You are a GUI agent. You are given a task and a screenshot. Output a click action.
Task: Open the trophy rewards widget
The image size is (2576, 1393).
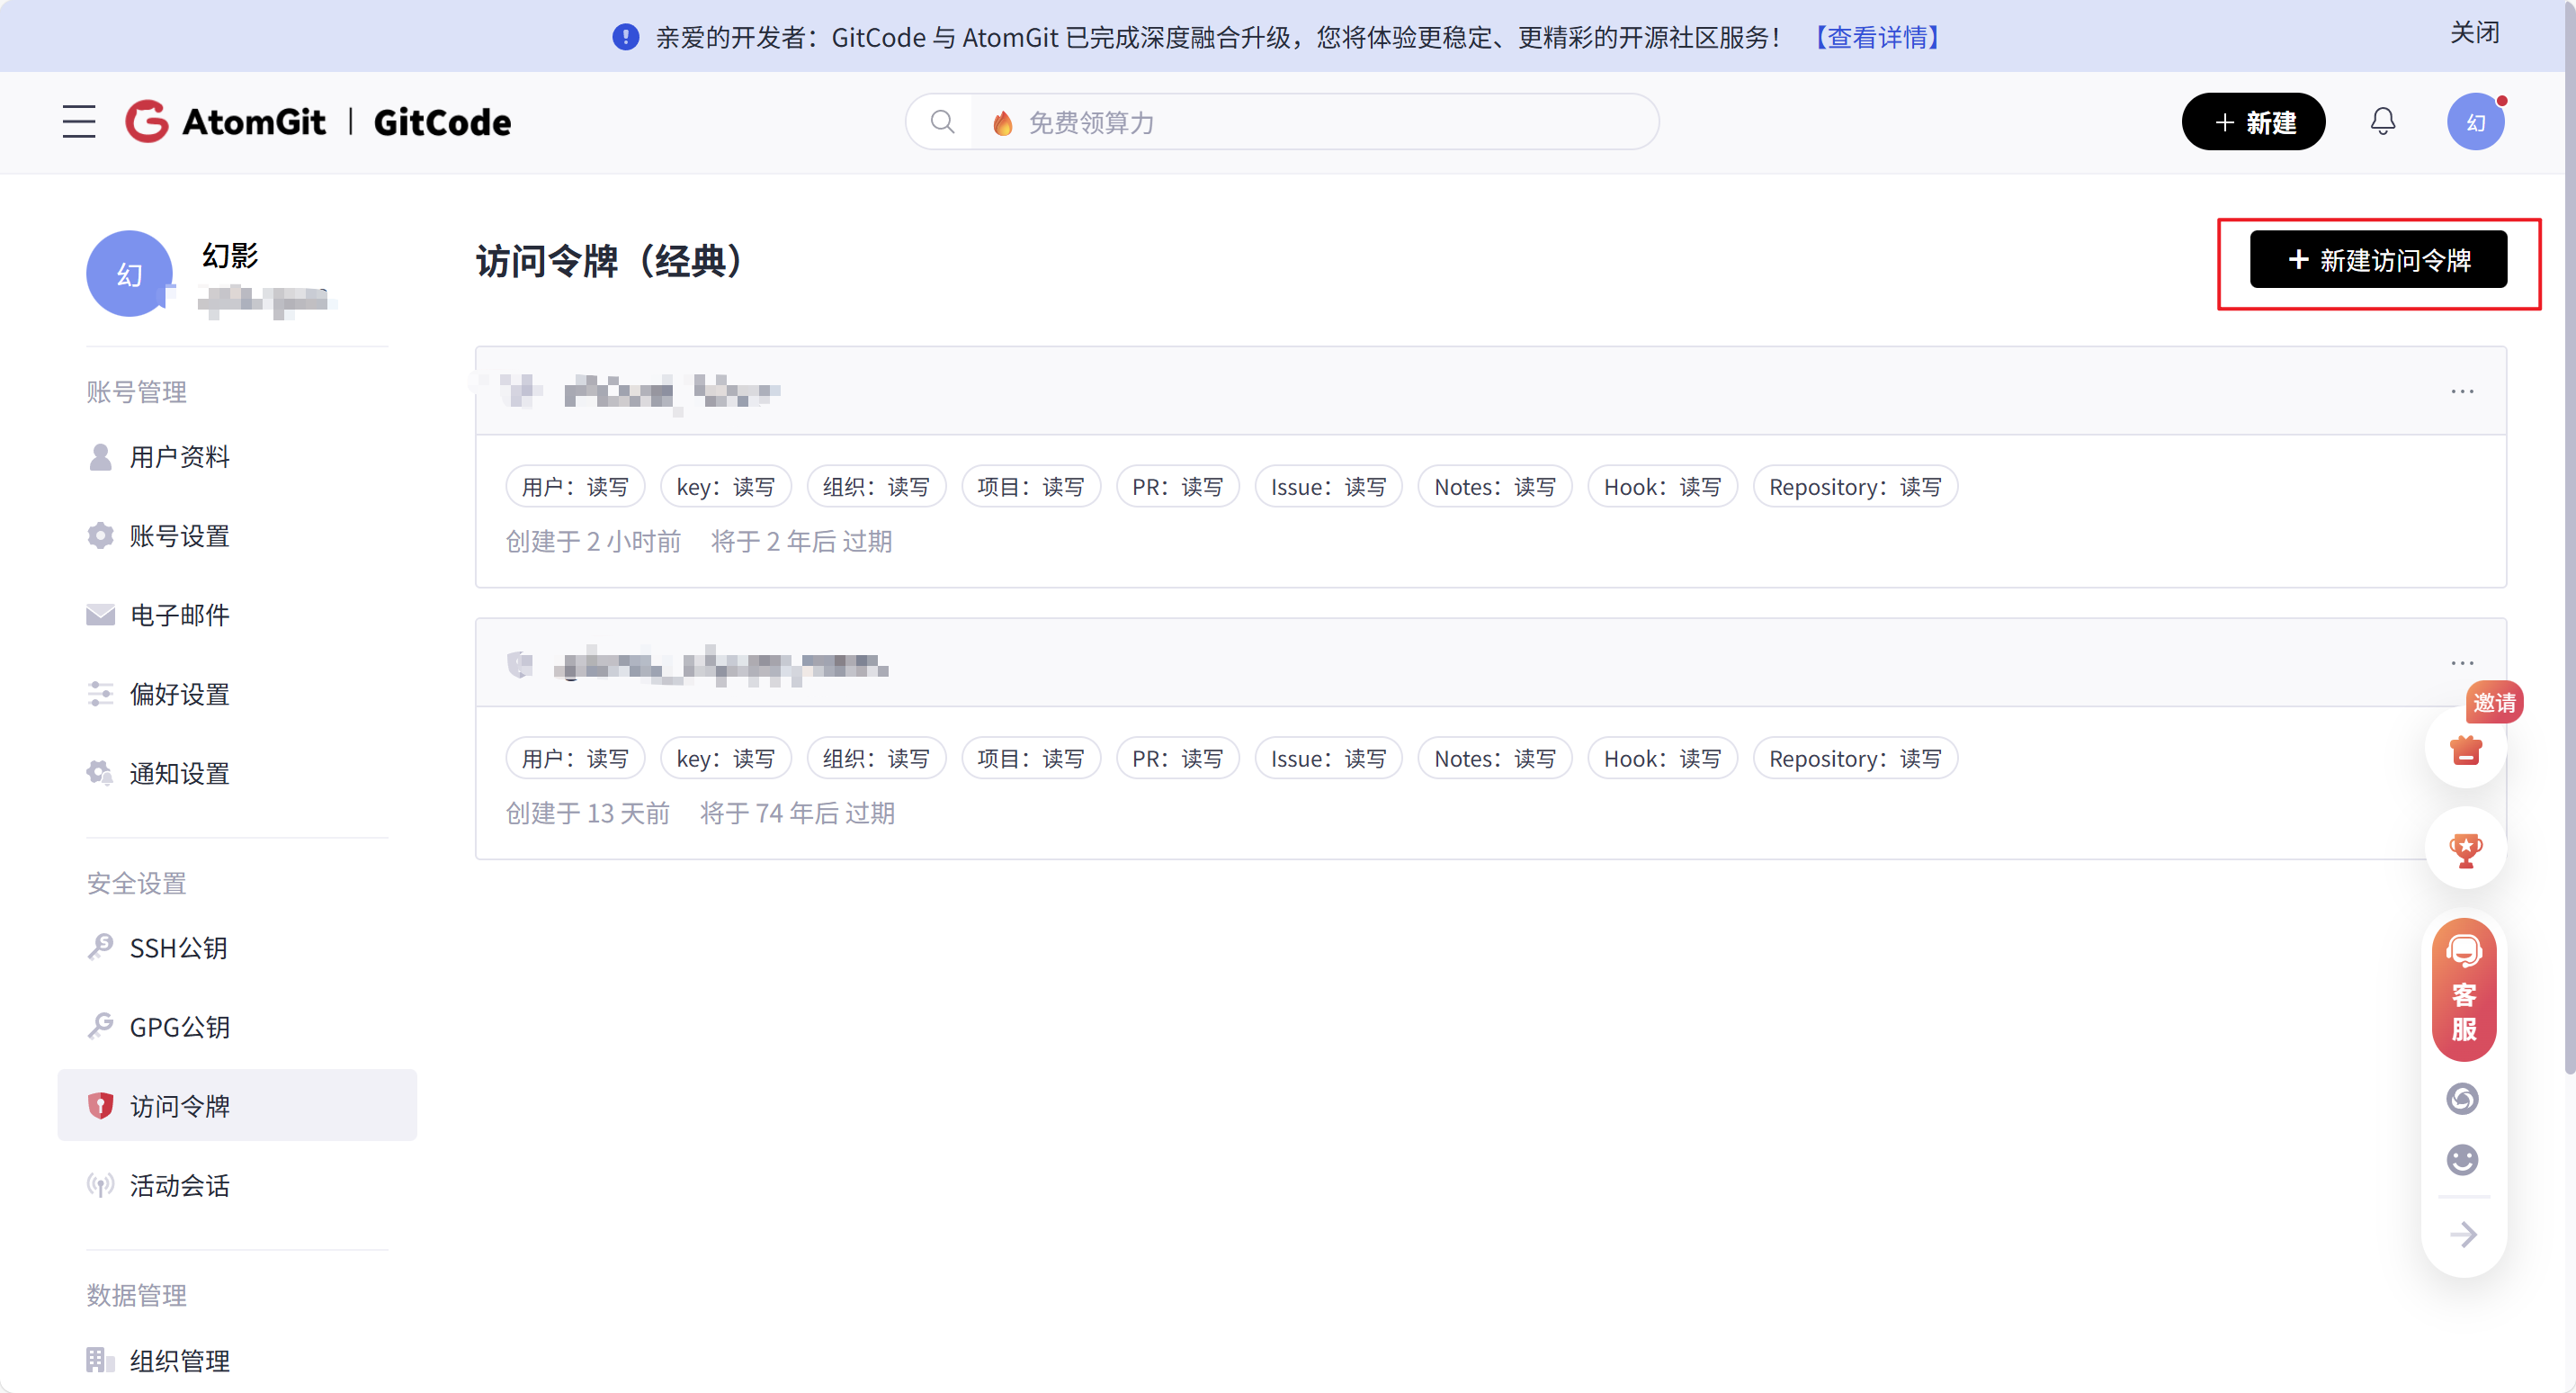click(x=2465, y=849)
